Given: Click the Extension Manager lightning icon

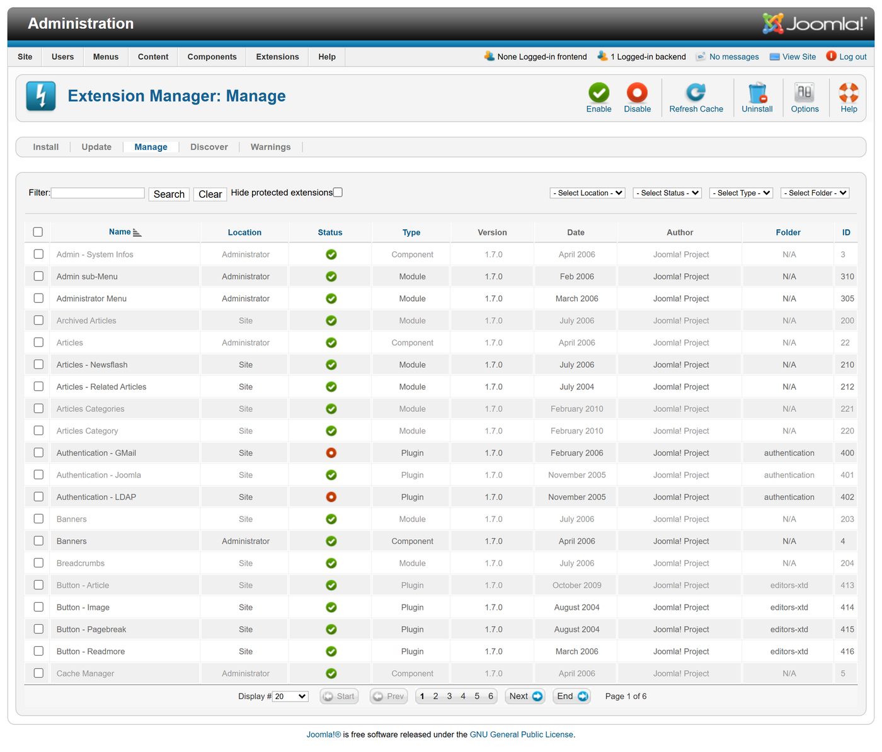Looking at the screenshot, I should click(x=41, y=96).
